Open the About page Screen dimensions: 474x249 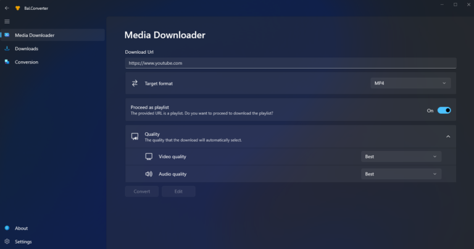(52, 228)
